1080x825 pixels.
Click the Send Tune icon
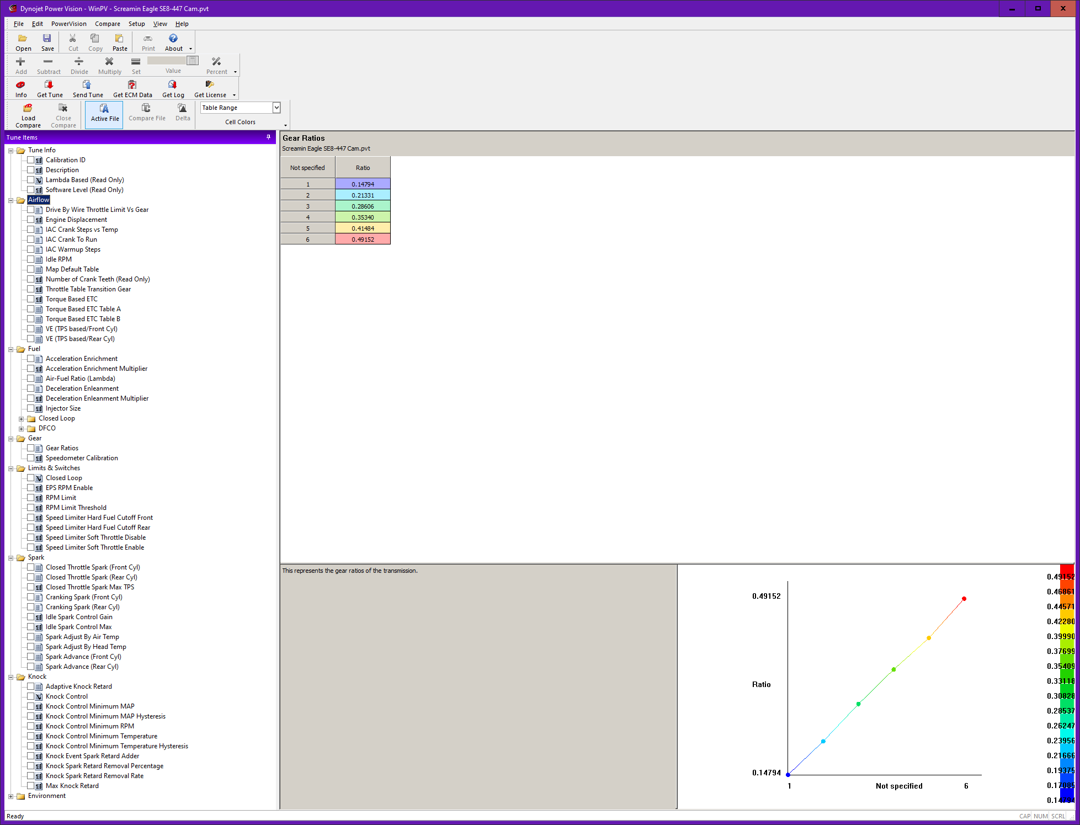[87, 85]
